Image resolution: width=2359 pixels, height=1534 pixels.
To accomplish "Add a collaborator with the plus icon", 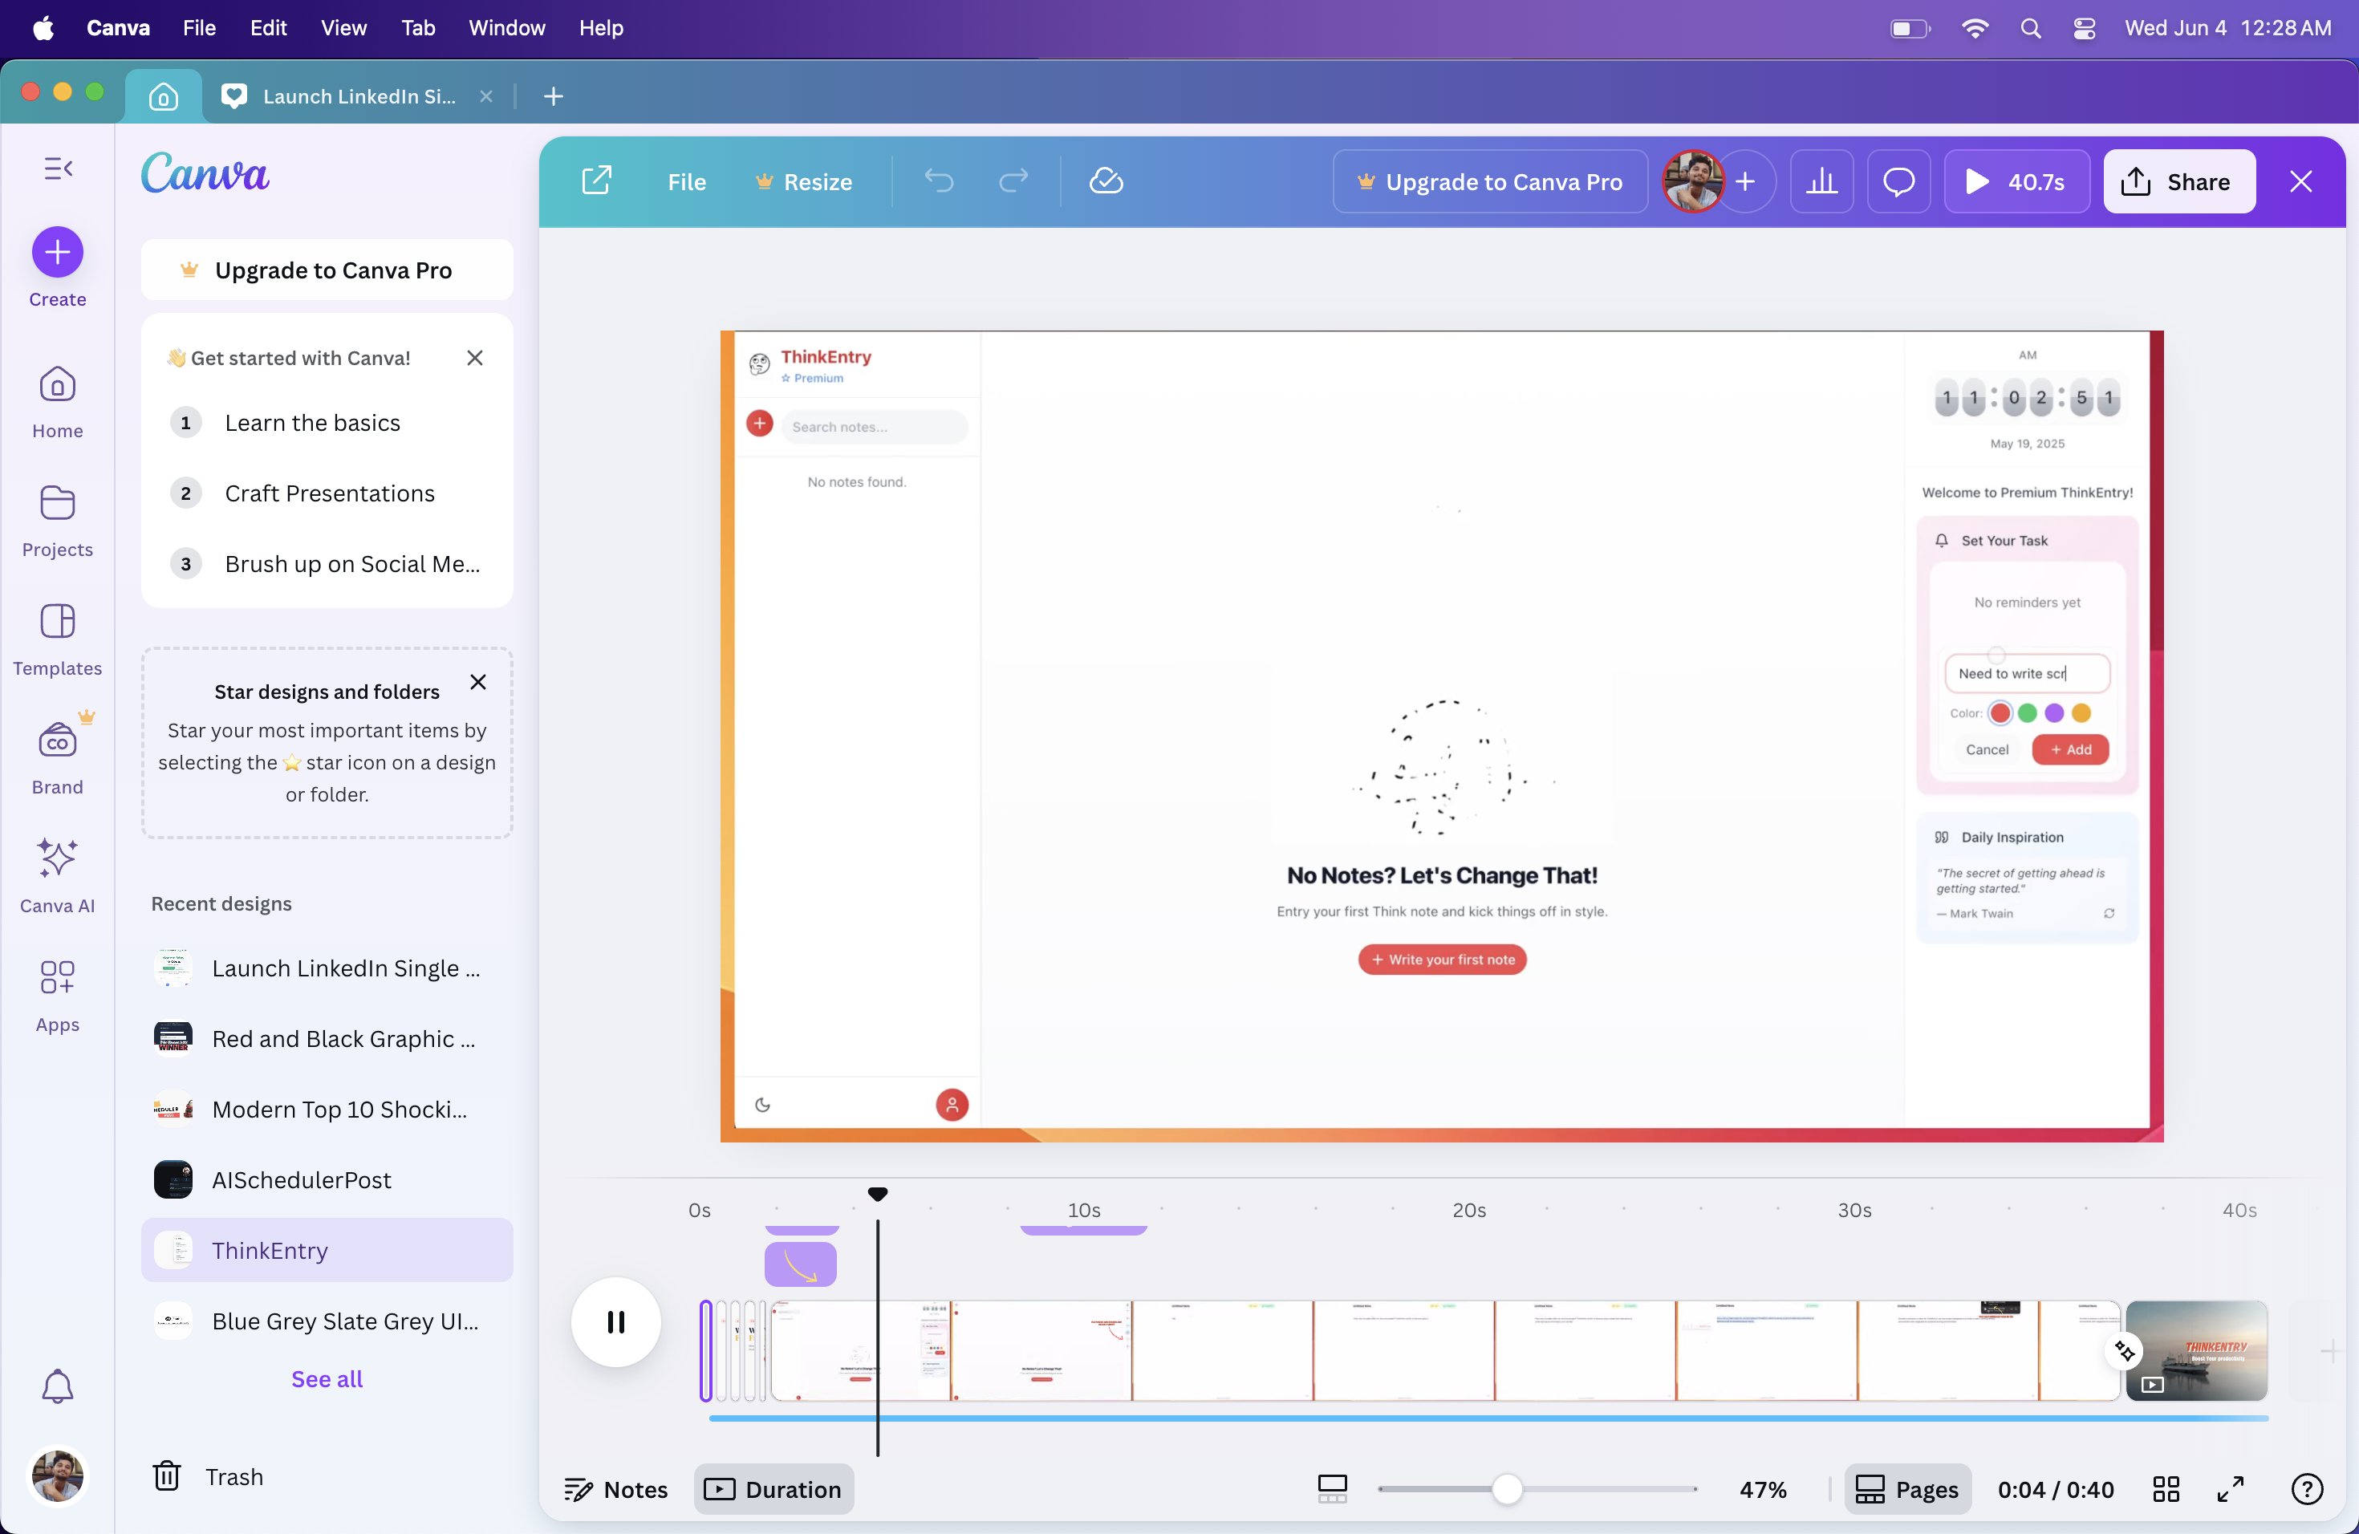I will tap(1745, 181).
